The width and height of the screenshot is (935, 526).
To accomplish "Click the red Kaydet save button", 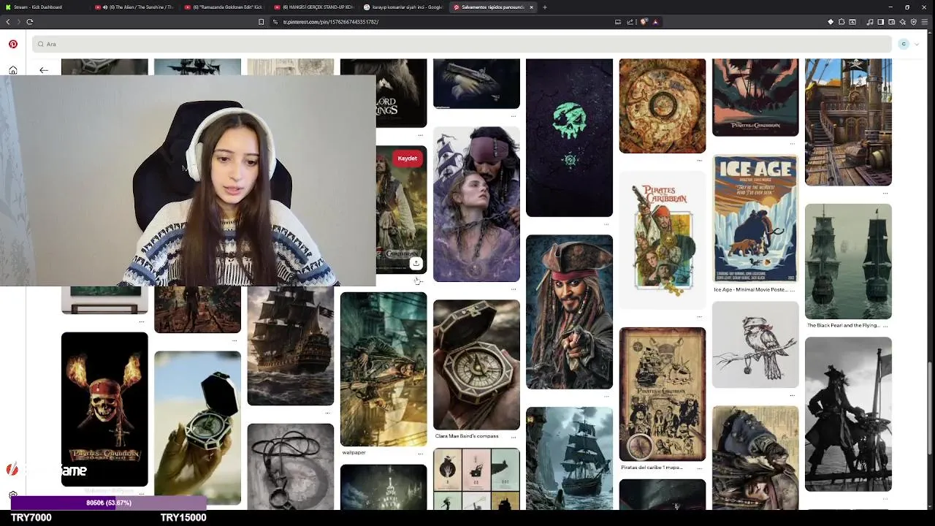I will (408, 159).
